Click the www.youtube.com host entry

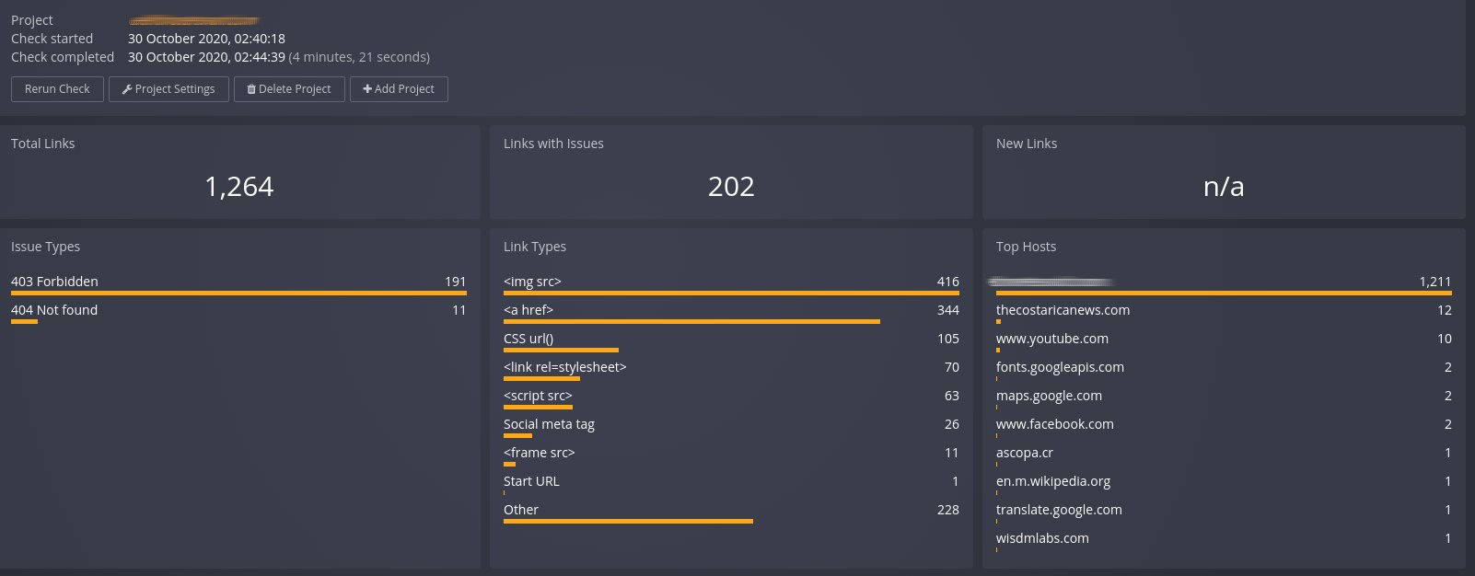[1052, 339]
